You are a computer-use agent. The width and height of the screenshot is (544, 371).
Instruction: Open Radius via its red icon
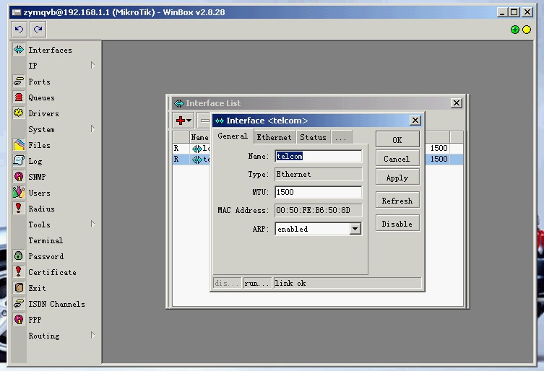[x=19, y=208]
